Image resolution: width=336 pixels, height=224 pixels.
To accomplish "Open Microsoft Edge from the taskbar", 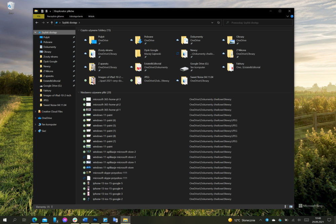I will click(35, 220).
